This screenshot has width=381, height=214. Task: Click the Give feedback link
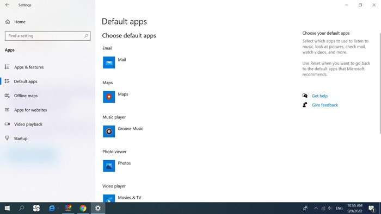pos(324,105)
